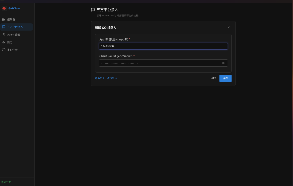293x186 pixels.
Task: Click the App ID (机器人 AppID) label
Action: (x=114, y=39)
